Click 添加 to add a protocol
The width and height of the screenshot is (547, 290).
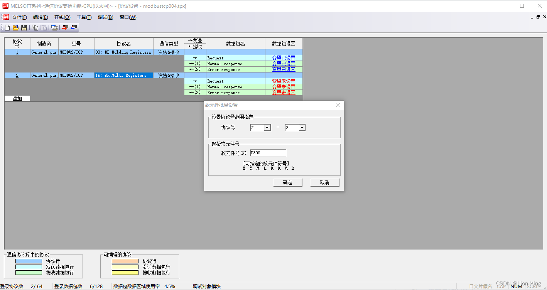coord(17,98)
